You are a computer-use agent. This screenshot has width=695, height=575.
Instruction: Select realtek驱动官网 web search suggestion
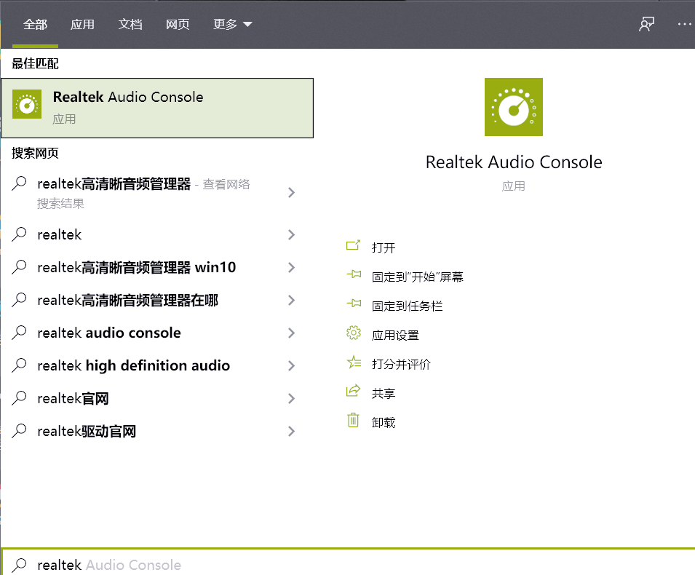point(87,432)
